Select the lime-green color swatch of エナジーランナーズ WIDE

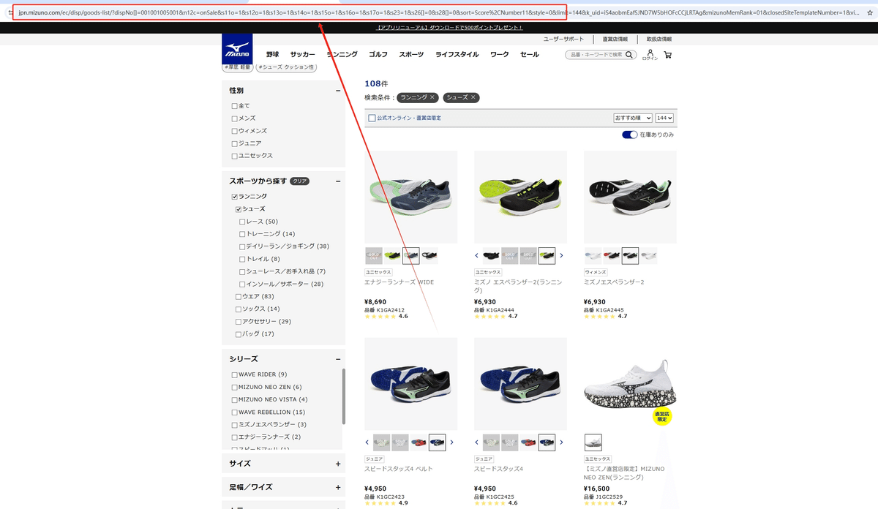(392, 255)
